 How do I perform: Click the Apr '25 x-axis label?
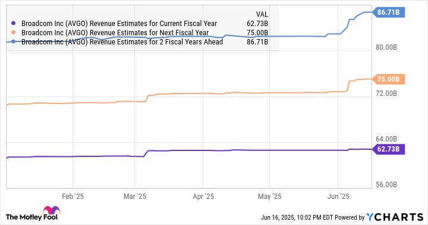point(203,197)
